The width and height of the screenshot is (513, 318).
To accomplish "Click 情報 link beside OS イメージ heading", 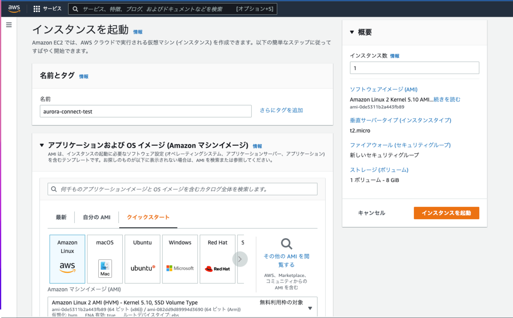I will pos(257,146).
